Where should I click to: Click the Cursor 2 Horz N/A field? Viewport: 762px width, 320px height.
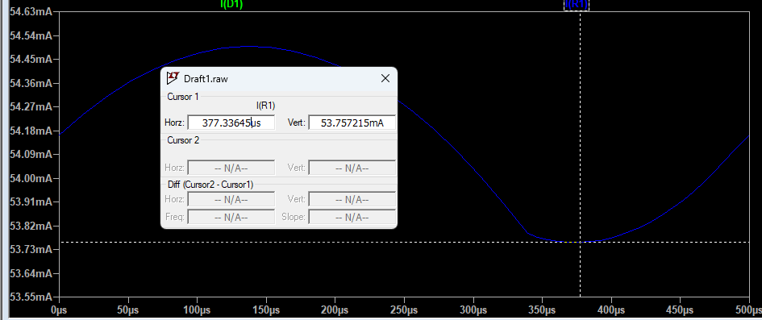click(231, 168)
